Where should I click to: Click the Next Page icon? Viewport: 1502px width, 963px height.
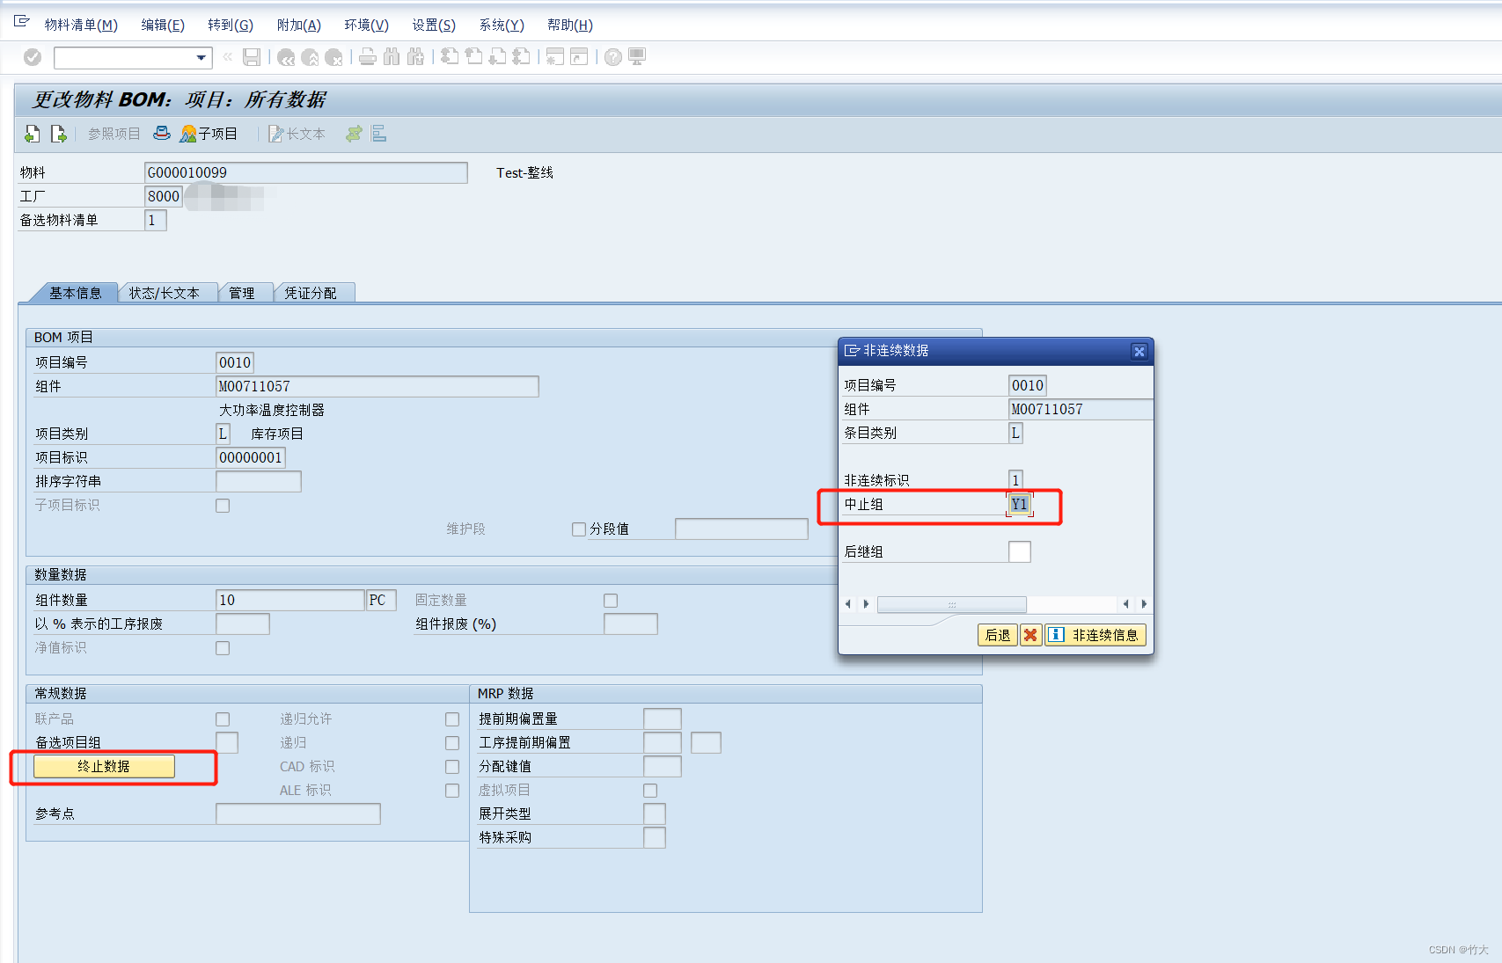[497, 57]
